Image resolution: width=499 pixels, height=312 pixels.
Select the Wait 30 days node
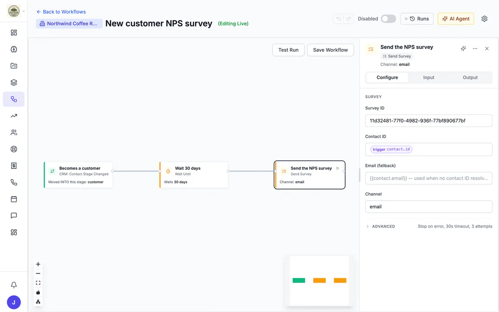point(194,175)
